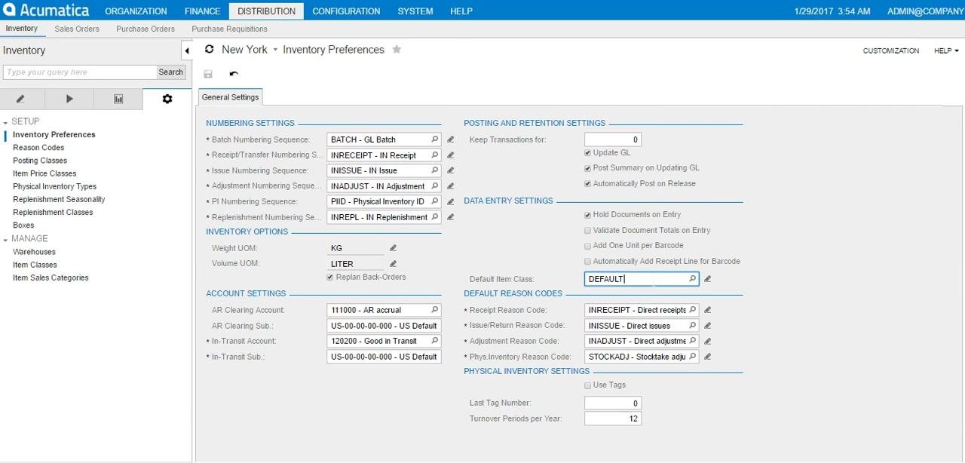
Task: Open Posting Classes in the sidebar
Action: [x=40, y=161]
